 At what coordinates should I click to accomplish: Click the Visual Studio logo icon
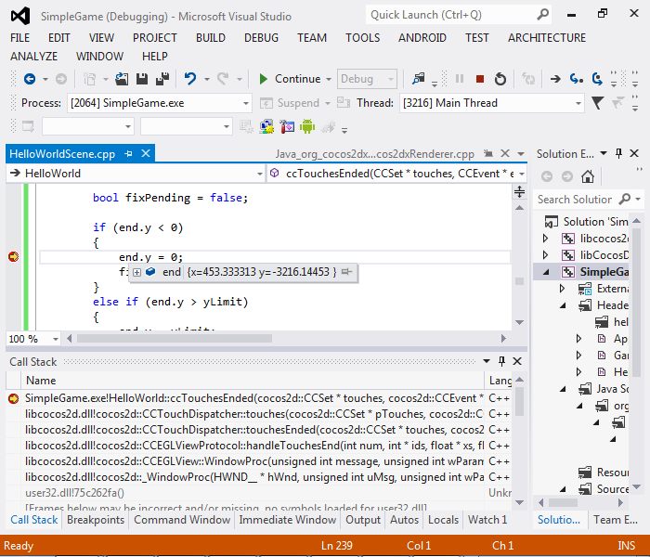coord(20,16)
